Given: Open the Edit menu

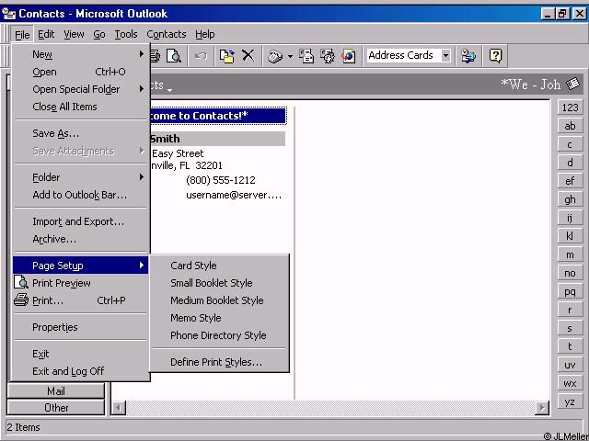Looking at the screenshot, I should [46, 35].
